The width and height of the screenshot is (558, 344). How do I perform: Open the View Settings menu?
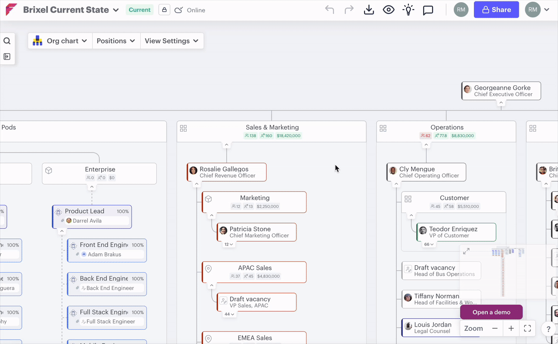point(171,41)
